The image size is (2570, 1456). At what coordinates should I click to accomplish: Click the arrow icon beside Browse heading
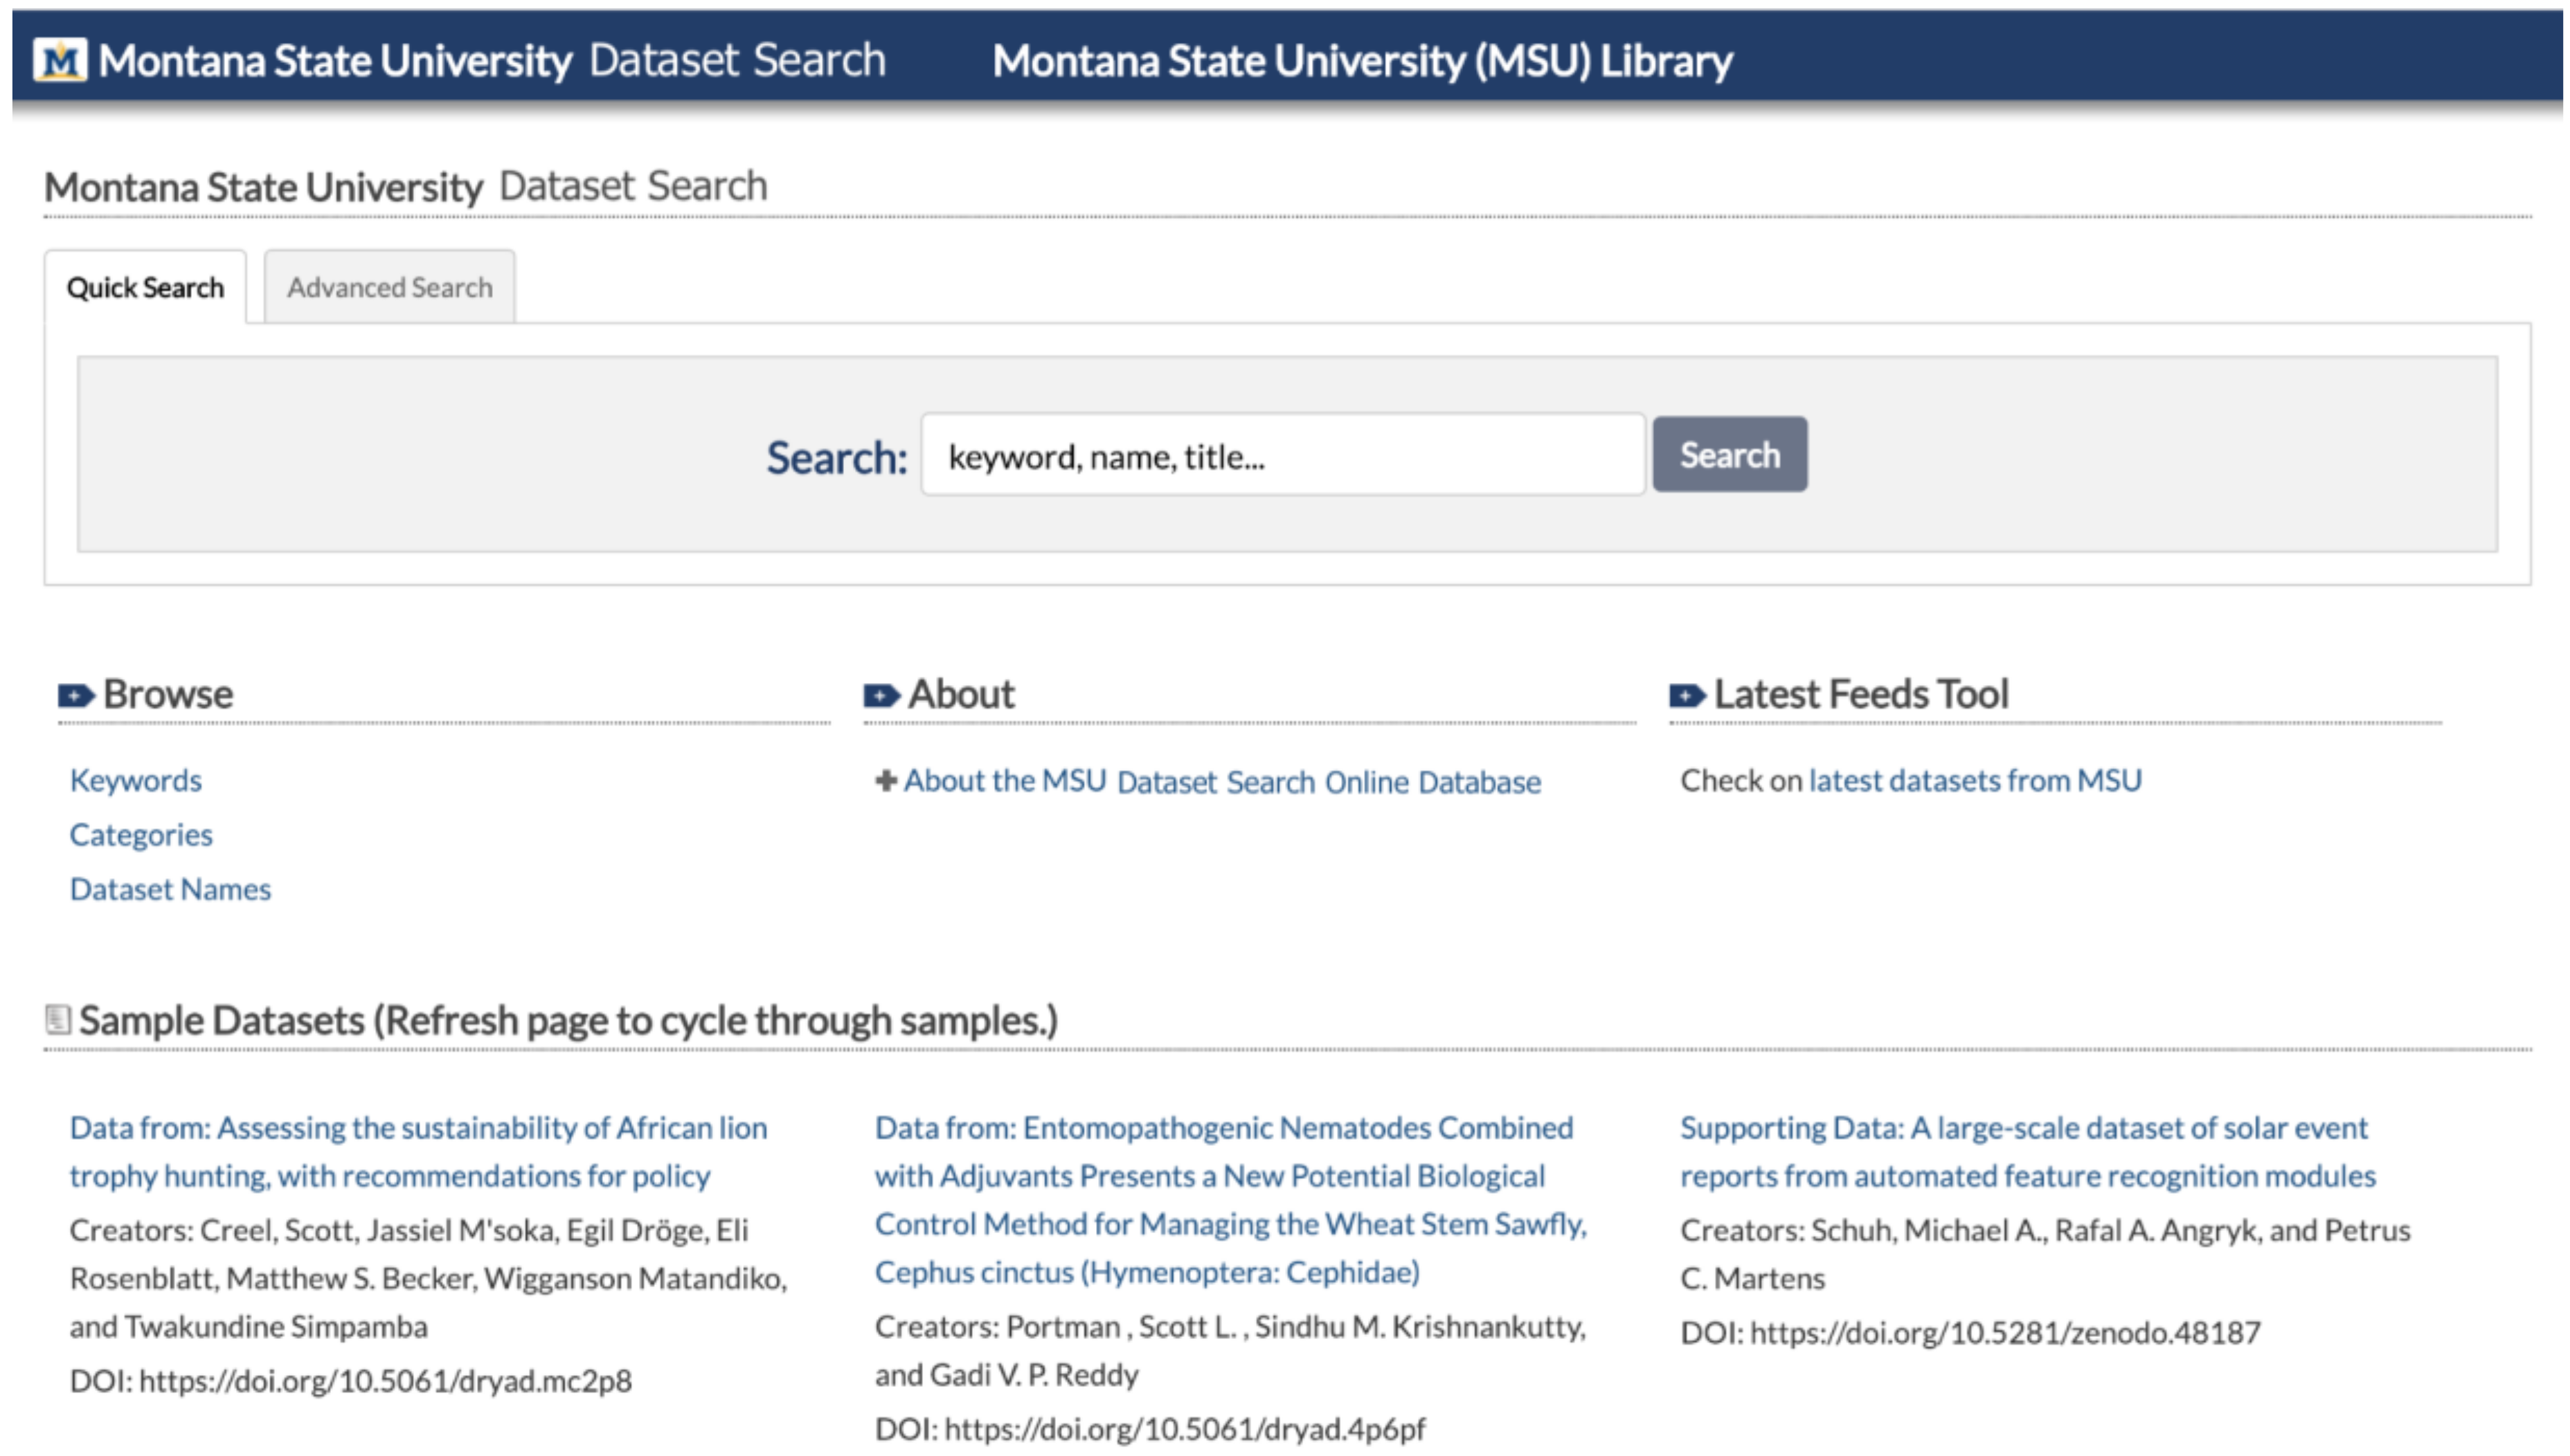[76, 695]
